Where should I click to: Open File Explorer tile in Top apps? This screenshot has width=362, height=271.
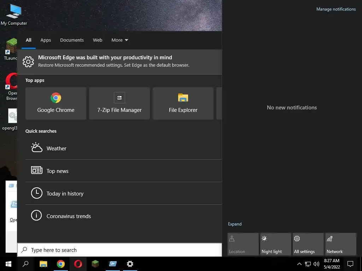click(183, 103)
